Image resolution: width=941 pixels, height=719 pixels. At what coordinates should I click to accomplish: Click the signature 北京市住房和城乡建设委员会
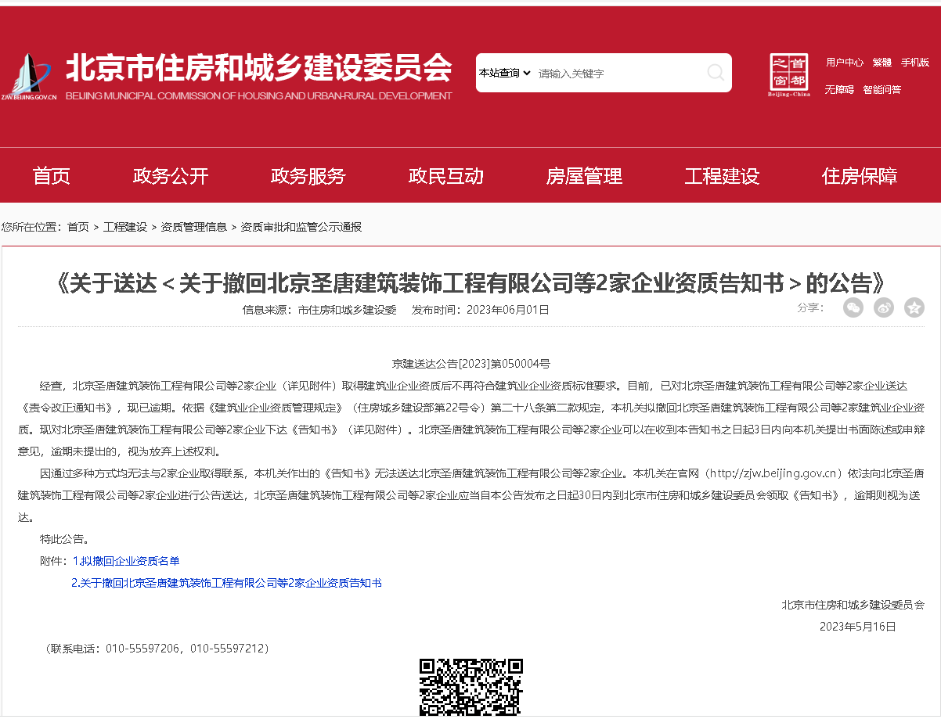click(x=853, y=605)
